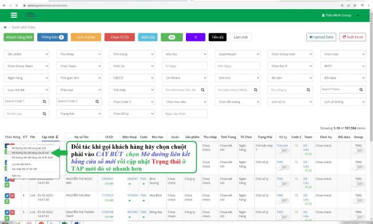Click search icon in Search Team field
The width and height of the screenshot is (373, 224).
[x=361, y=90]
